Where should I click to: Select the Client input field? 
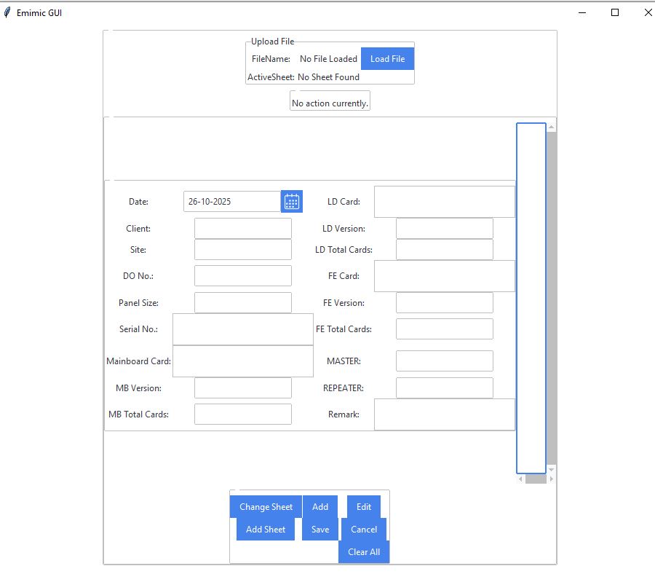242,229
